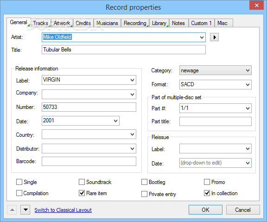The width and height of the screenshot is (267, 222).
Task: Open the Notes tab
Action: (178, 23)
